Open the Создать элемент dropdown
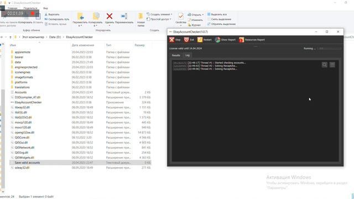 159,14
